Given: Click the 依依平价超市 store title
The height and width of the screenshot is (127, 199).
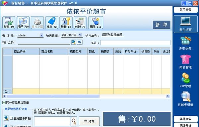Looking at the screenshot, I should click(x=86, y=11).
